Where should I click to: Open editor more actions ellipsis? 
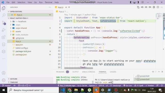click(x=162, y=7)
